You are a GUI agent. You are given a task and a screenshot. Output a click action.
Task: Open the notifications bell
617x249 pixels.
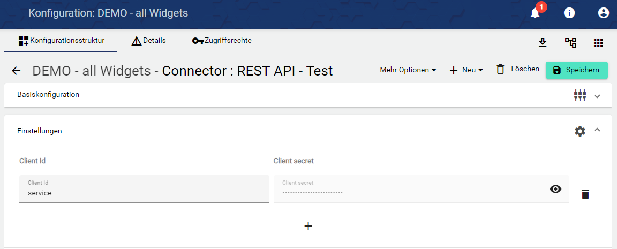pyautogui.click(x=535, y=13)
